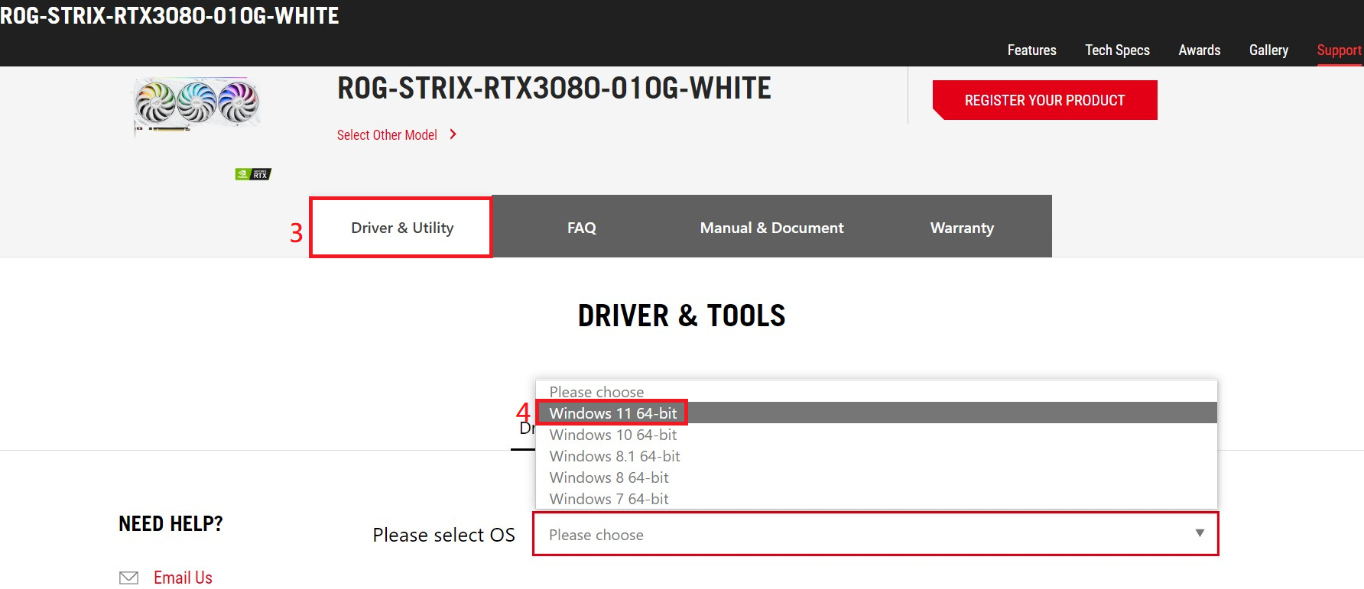Click the email envelope icon
1364x589 pixels.
click(129, 578)
